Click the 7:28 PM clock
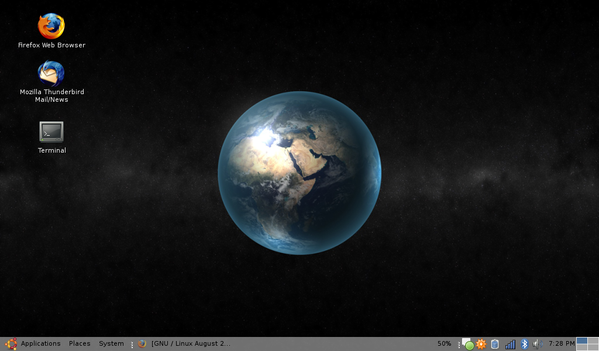 click(562, 344)
